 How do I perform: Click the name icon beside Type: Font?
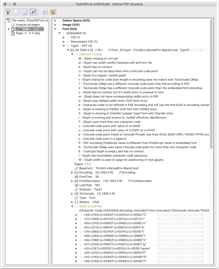76,198
